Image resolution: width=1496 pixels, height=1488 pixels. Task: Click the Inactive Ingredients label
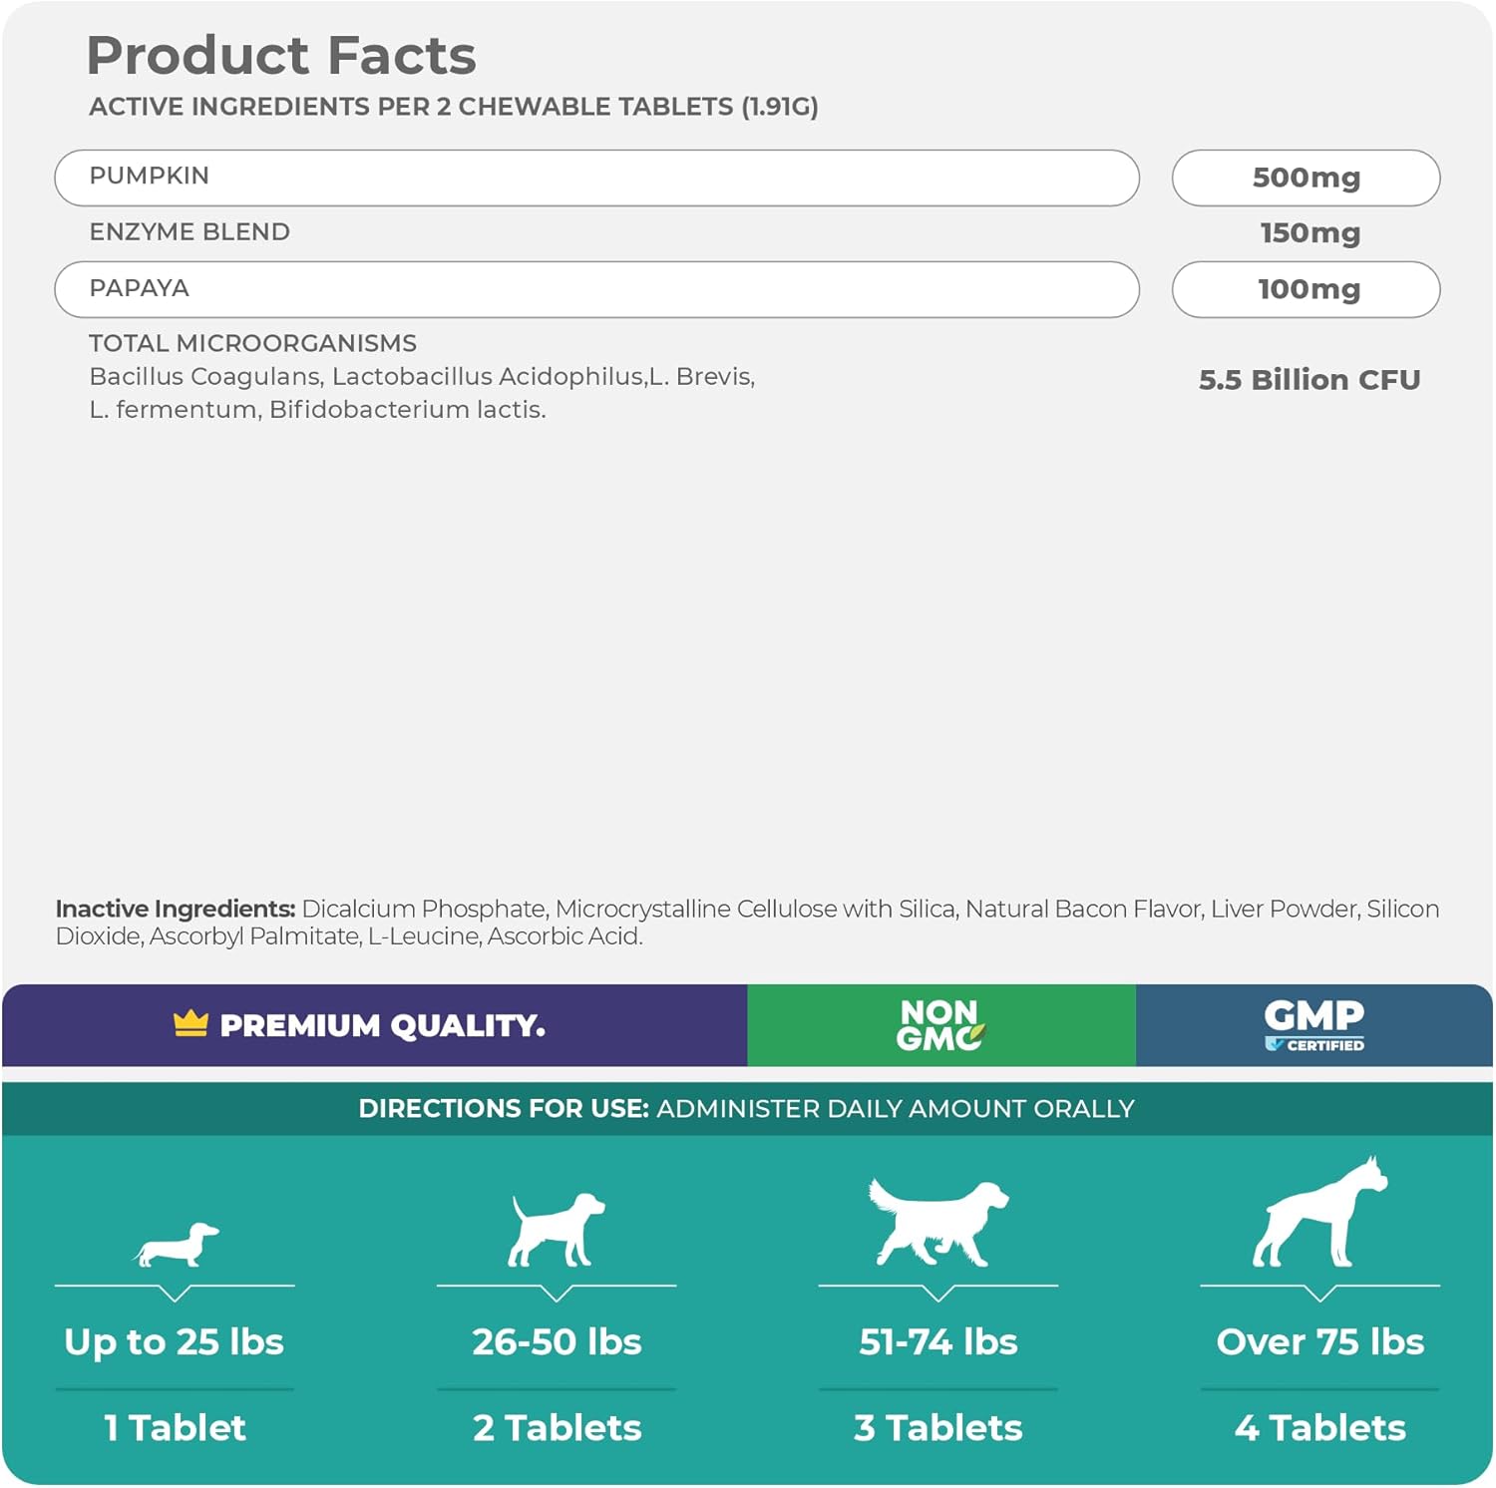pyautogui.click(x=176, y=909)
